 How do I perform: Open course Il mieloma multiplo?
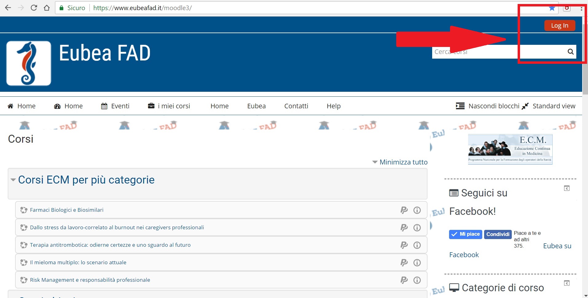78,262
